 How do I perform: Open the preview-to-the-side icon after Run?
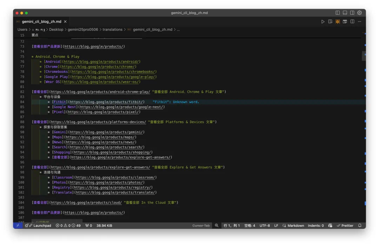pos(330,21)
